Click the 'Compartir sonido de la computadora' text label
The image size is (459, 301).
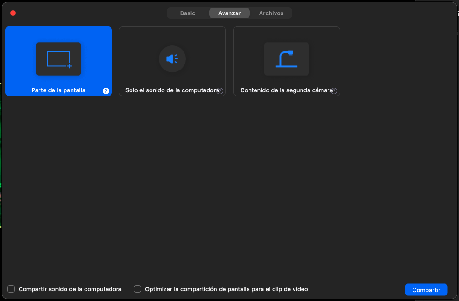tap(70, 289)
